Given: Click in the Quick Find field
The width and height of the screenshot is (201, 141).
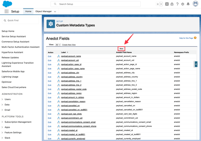Looking at the screenshot, I should [20, 20].
